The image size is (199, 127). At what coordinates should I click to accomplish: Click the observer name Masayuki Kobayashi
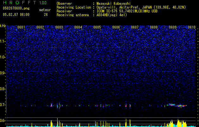114,3
